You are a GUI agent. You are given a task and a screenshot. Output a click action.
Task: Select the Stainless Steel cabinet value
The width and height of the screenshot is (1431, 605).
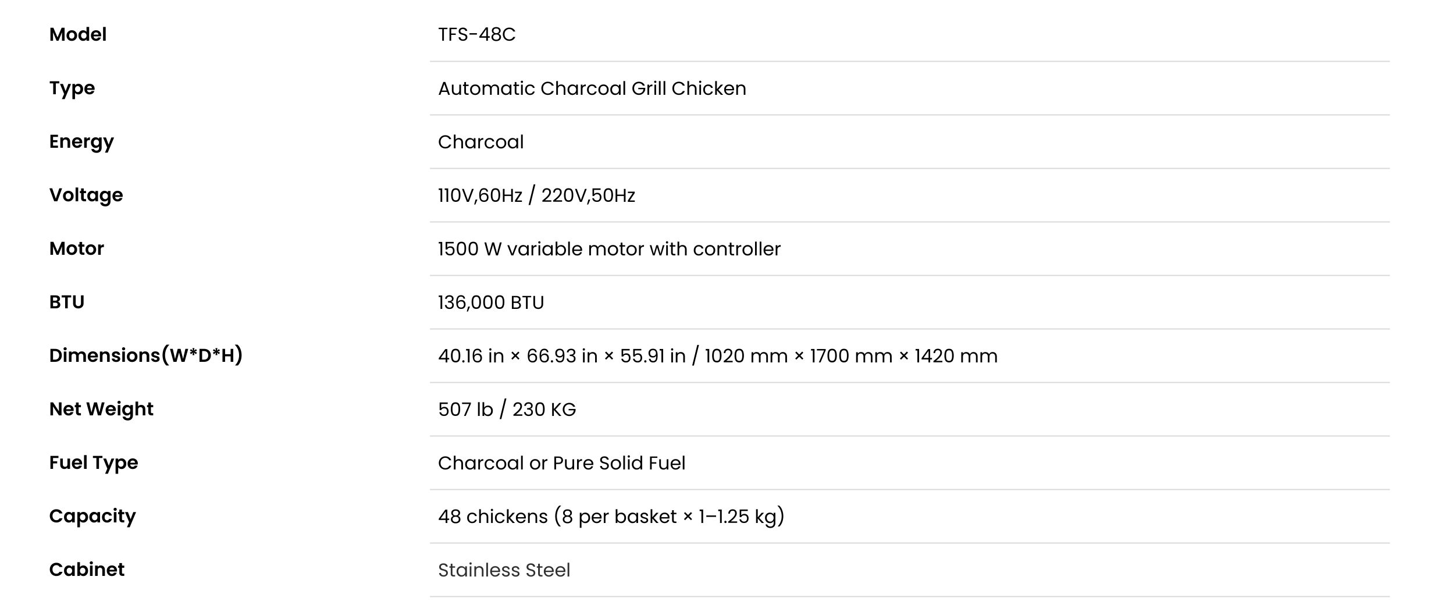click(504, 570)
